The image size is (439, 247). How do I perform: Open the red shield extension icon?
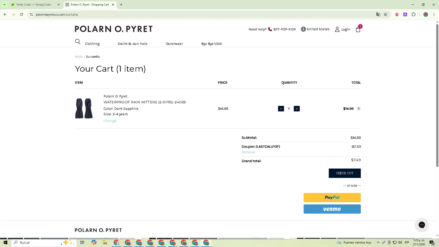point(397,14)
